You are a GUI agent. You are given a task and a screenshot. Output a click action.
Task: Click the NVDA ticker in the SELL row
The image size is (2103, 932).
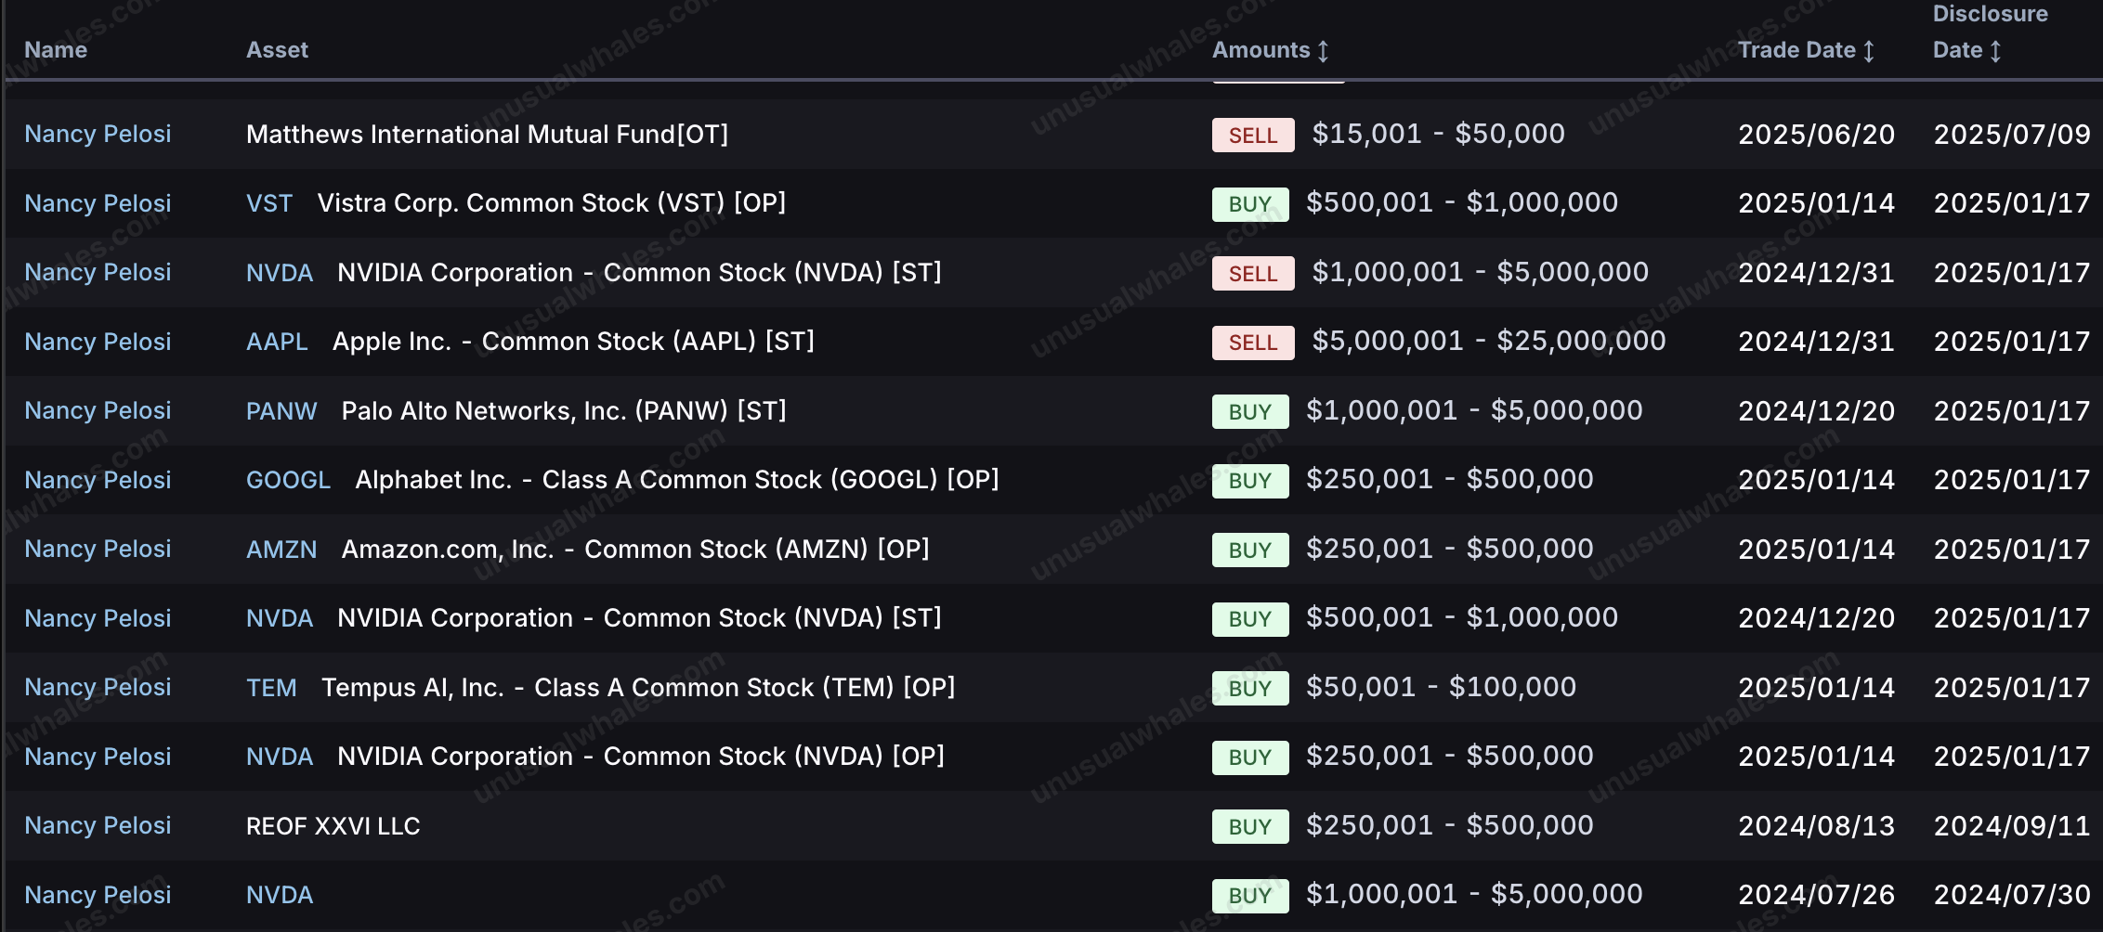pyautogui.click(x=280, y=273)
